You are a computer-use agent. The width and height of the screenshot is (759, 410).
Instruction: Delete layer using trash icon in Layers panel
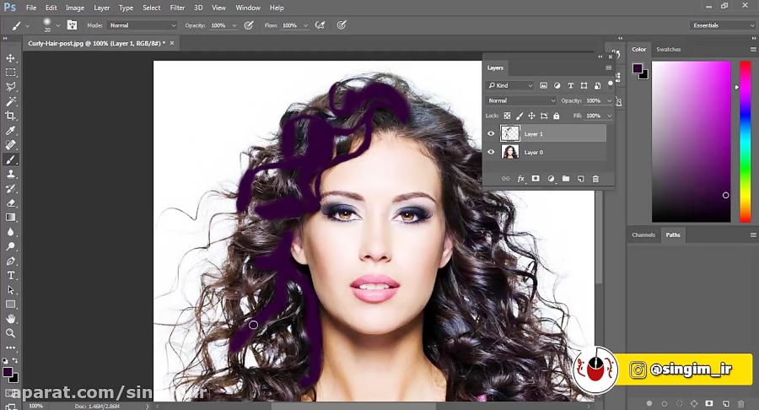pos(596,179)
